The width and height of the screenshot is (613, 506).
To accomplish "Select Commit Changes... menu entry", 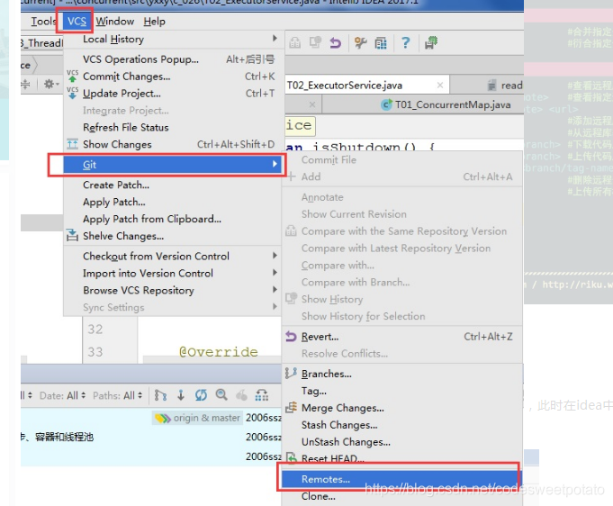I will (x=172, y=77).
